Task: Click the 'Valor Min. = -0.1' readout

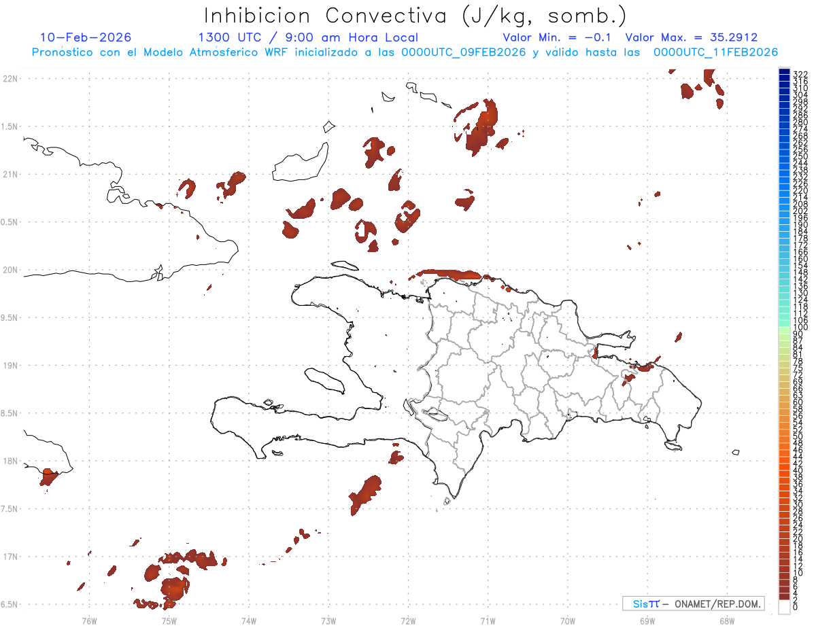Action: (558, 37)
